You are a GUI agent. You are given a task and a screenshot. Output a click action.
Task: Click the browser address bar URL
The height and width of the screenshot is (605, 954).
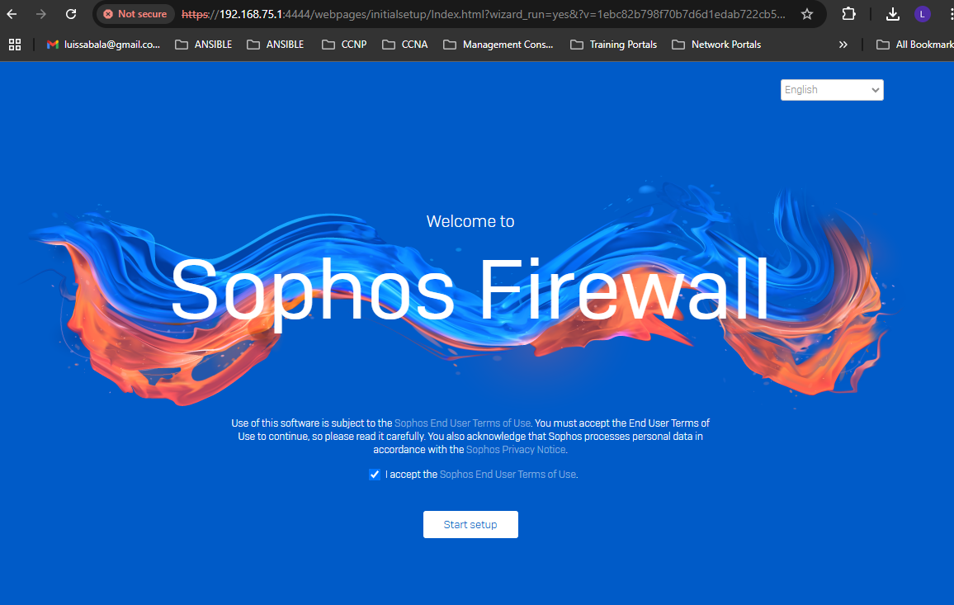(484, 14)
